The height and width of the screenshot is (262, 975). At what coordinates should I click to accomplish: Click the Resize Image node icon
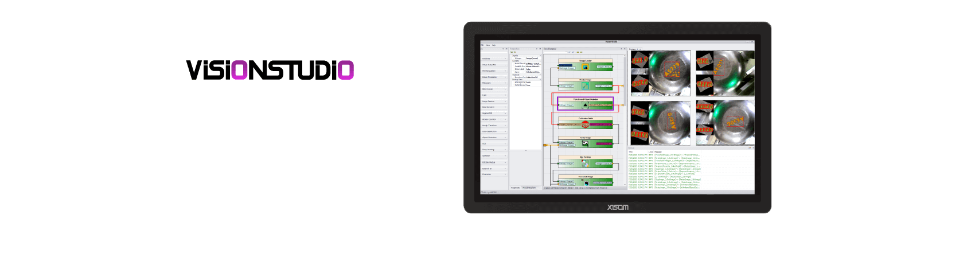[x=585, y=86]
